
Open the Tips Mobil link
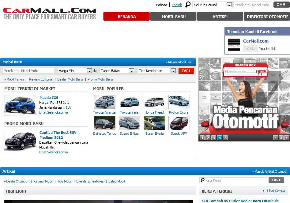[64, 181]
